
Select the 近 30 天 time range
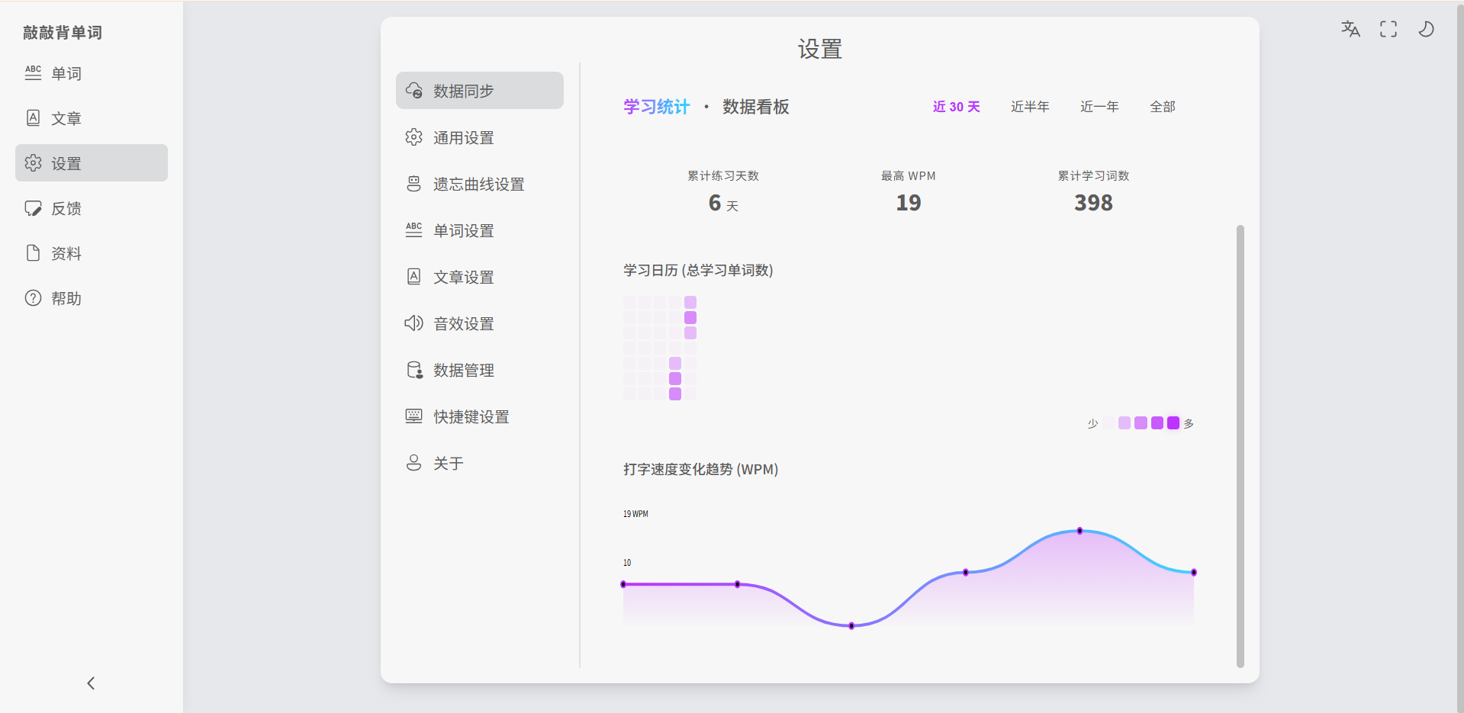click(956, 107)
